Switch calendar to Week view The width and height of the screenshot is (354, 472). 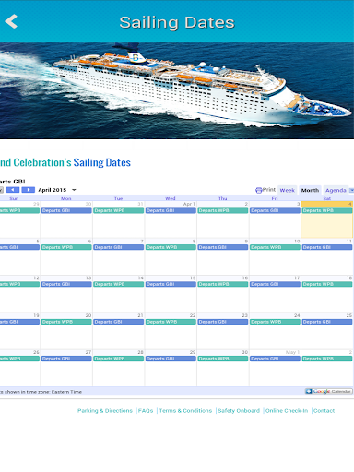[288, 190]
